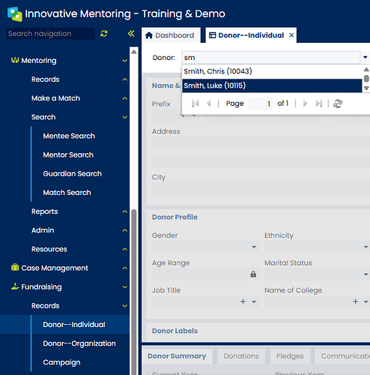
Task: Go to first page in donor dropdown pager
Action: [195, 103]
